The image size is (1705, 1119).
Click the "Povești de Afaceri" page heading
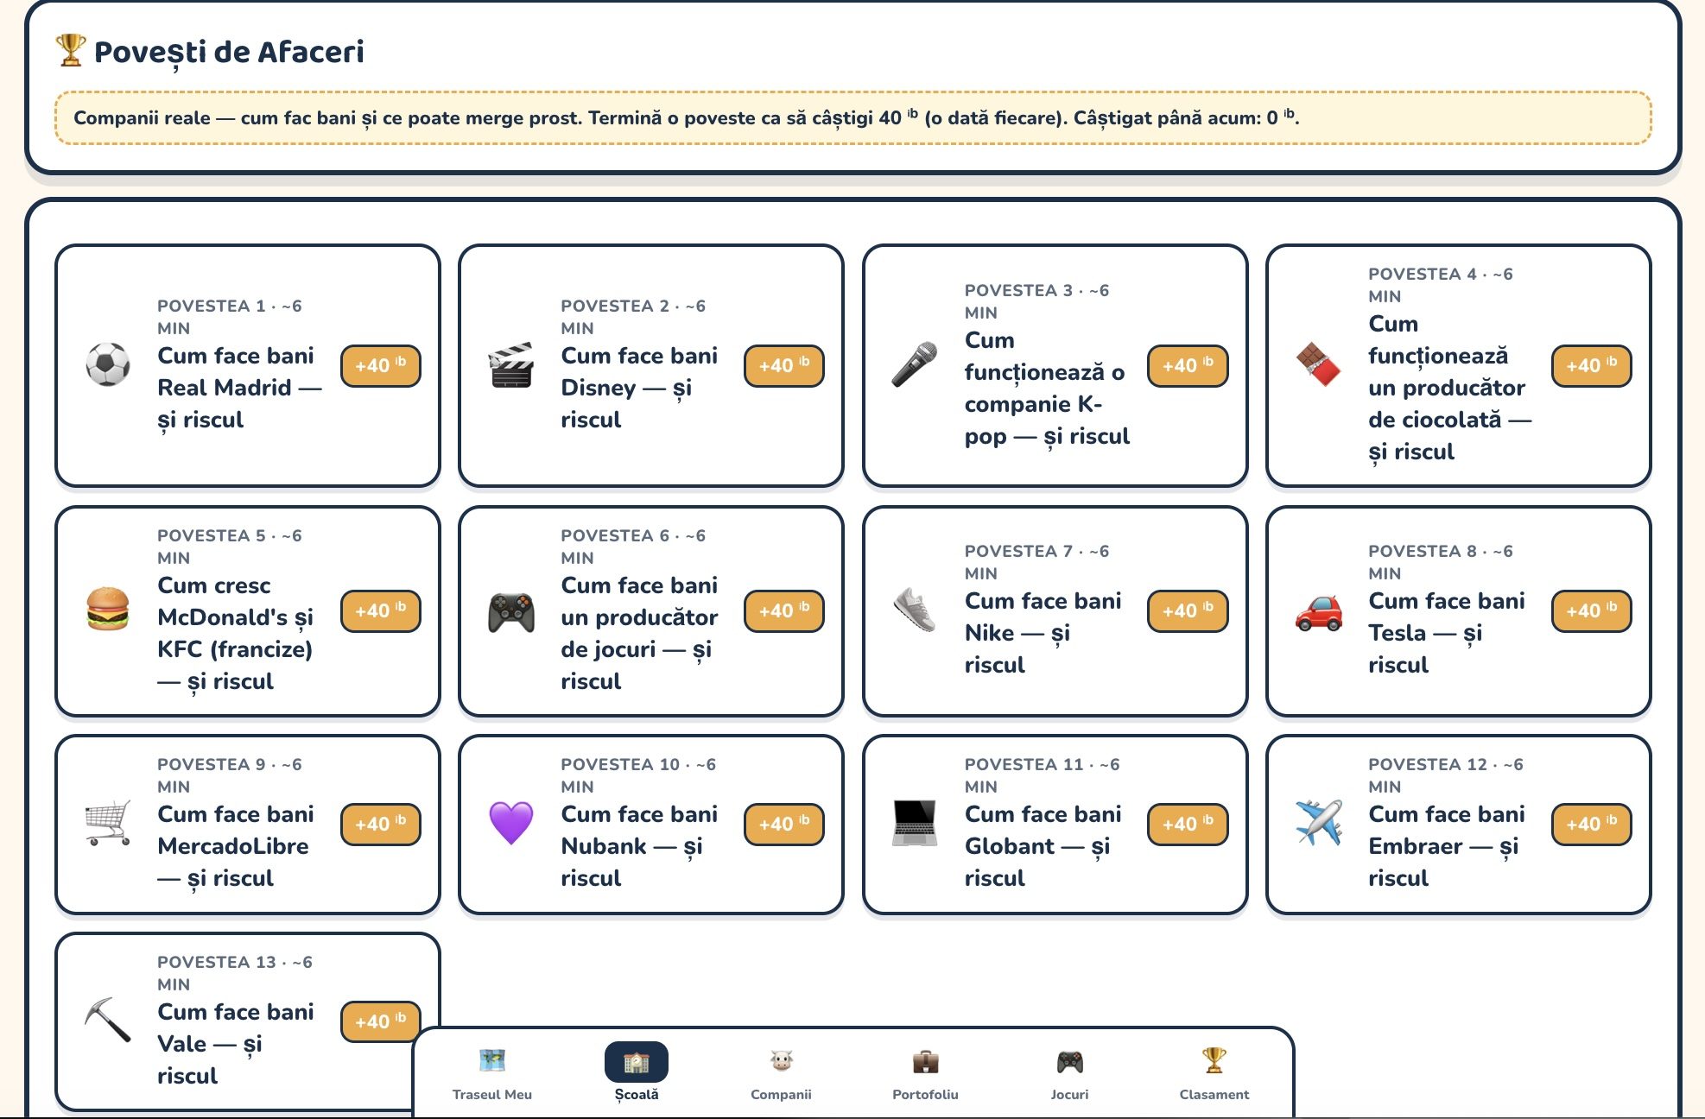pyautogui.click(x=229, y=52)
